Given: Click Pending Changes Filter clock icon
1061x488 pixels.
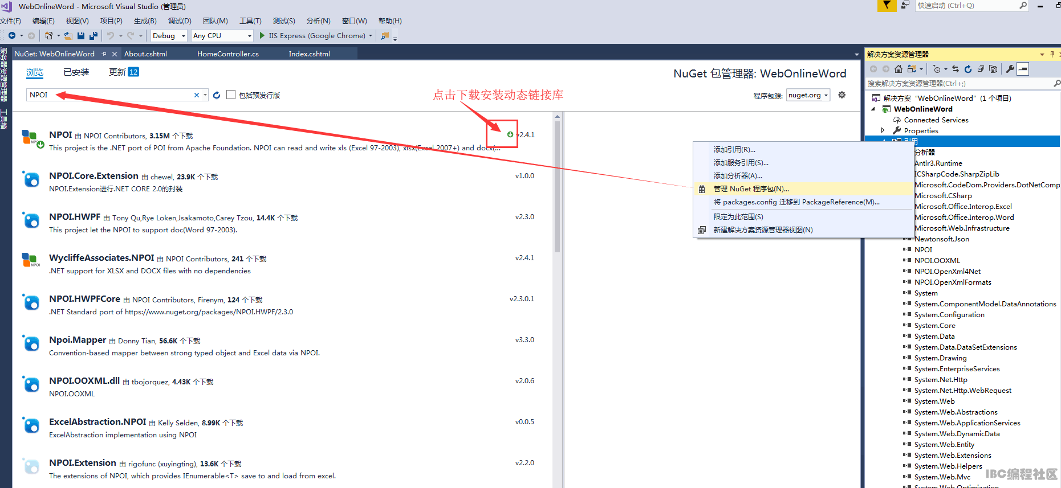Looking at the screenshot, I should [x=937, y=69].
